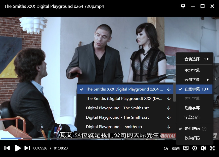The height and width of the screenshot is (157, 219).
Task: Click the video progress bar
Action: [x=75, y=138]
